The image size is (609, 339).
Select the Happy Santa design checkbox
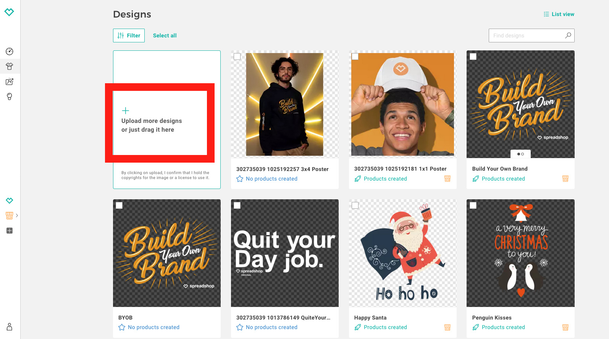(x=355, y=205)
